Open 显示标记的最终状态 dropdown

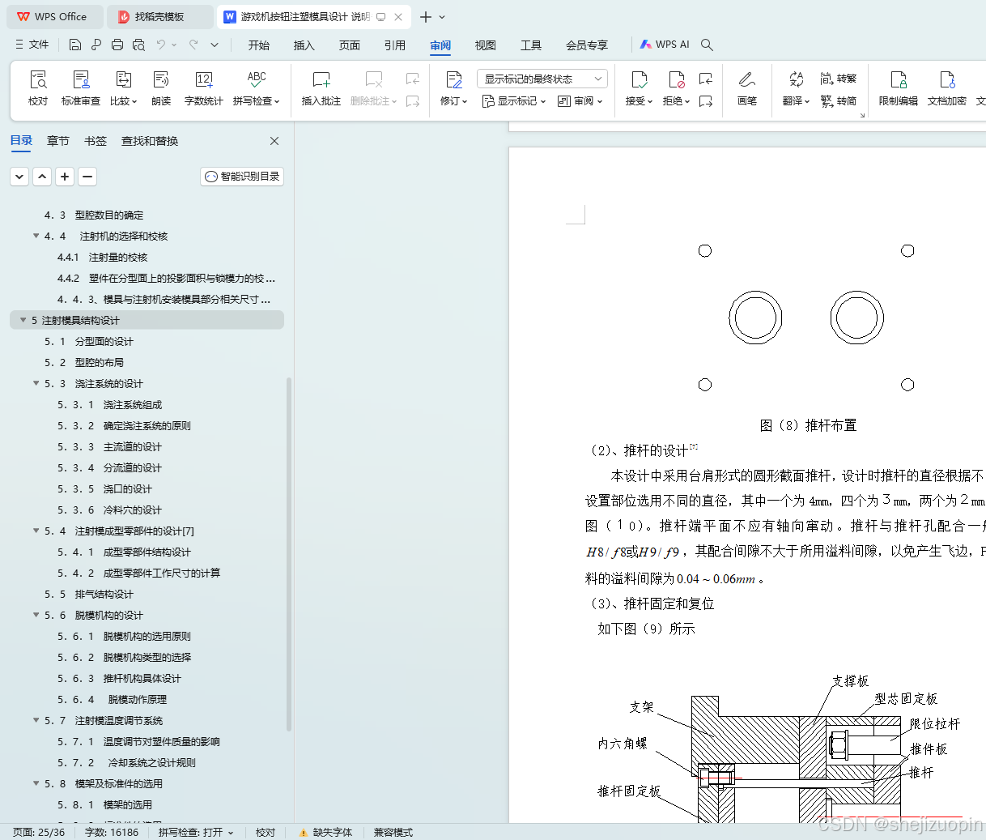[542, 79]
